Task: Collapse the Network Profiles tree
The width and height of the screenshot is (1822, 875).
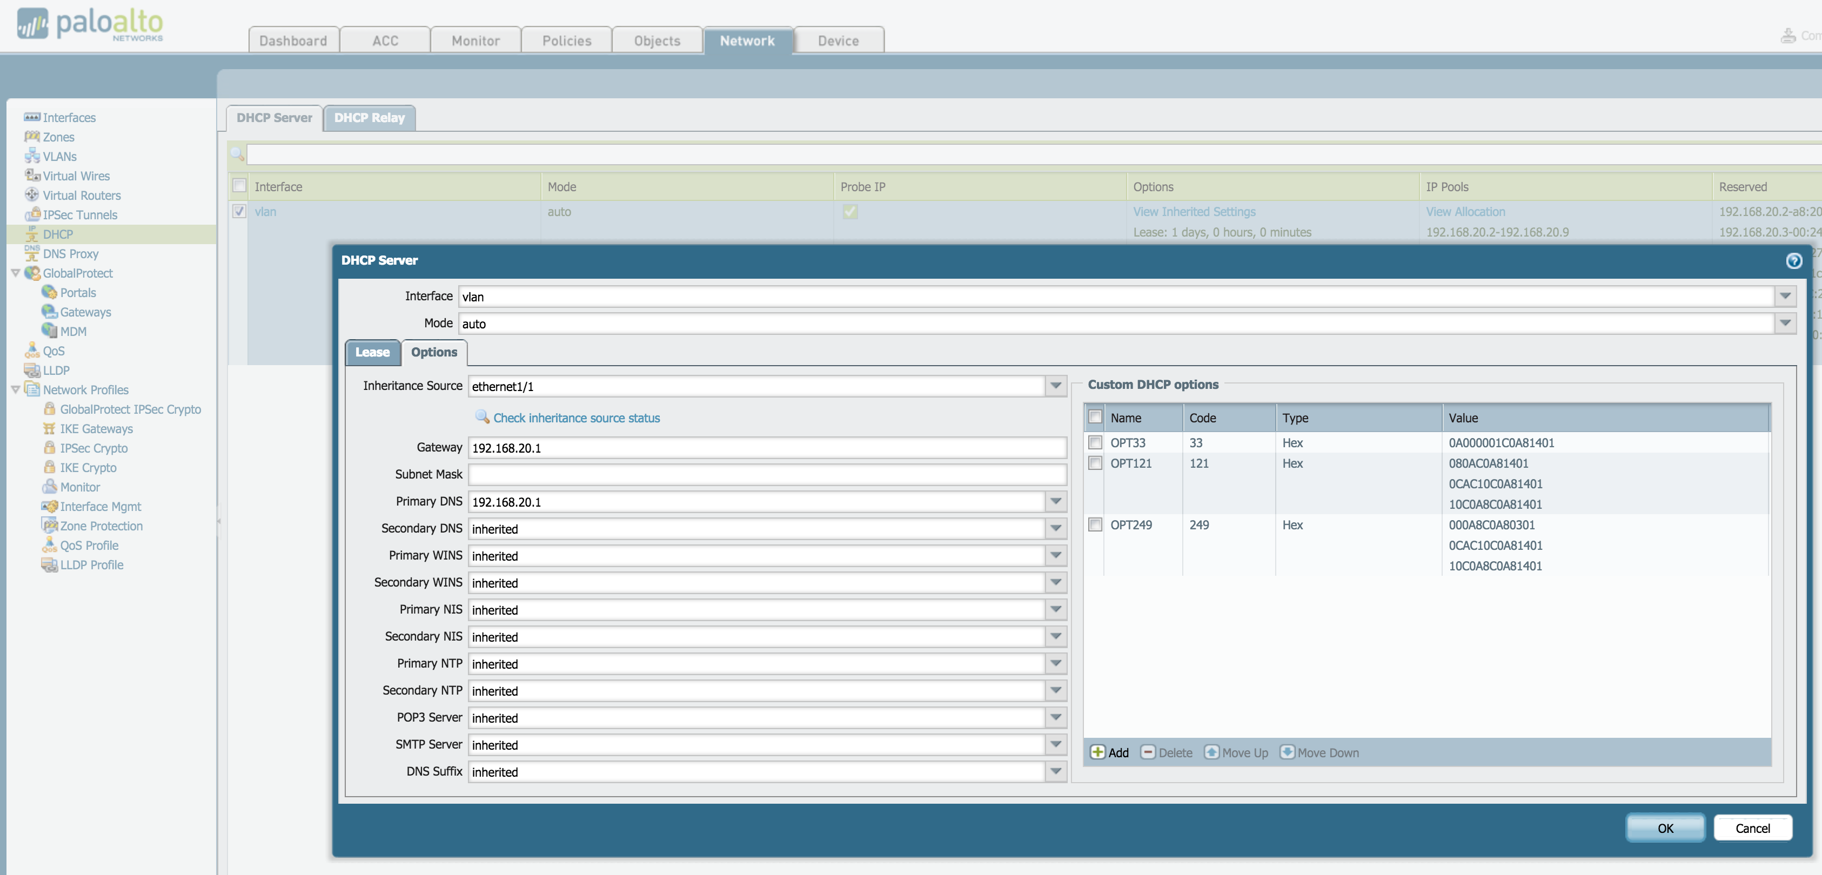Action: click(16, 389)
